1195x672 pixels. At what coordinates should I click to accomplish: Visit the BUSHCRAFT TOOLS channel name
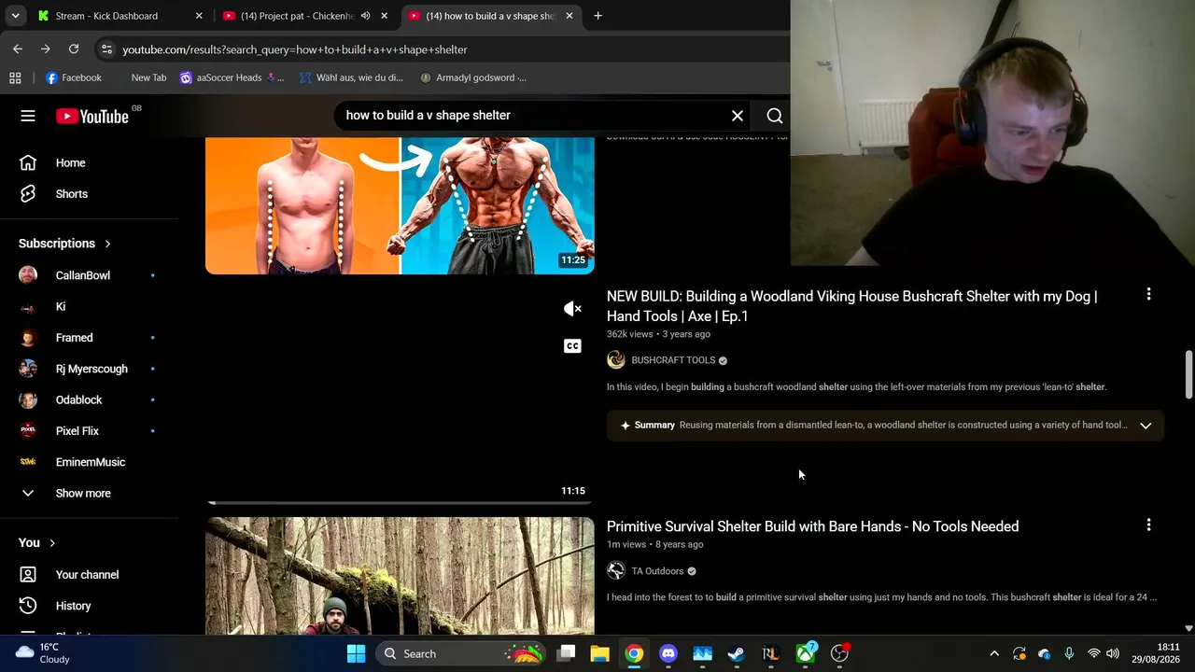673,360
